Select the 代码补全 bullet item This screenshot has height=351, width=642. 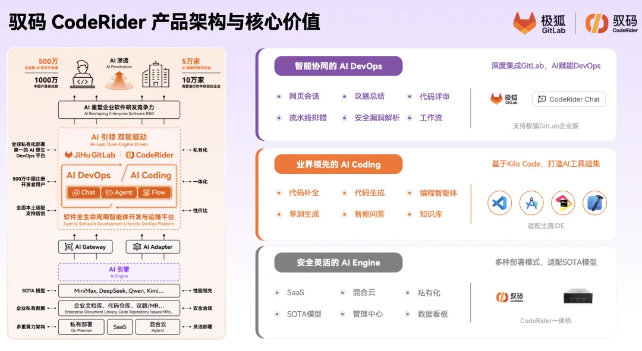304,192
